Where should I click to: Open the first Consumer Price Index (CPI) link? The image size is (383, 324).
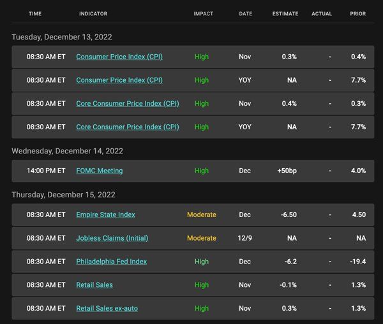pyautogui.click(x=119, y=57)
